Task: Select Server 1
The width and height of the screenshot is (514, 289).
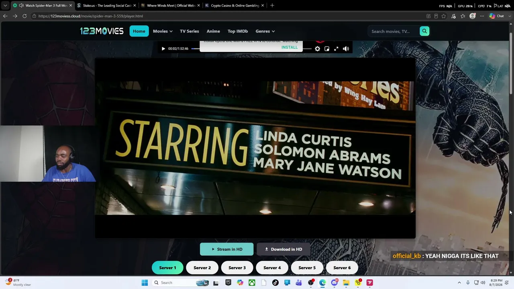Action: coord(167,268)
